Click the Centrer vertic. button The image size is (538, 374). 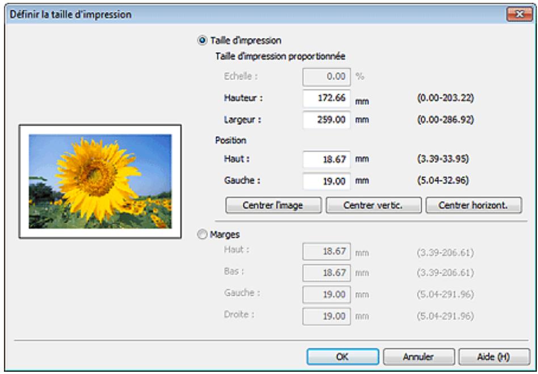(373, 205)
